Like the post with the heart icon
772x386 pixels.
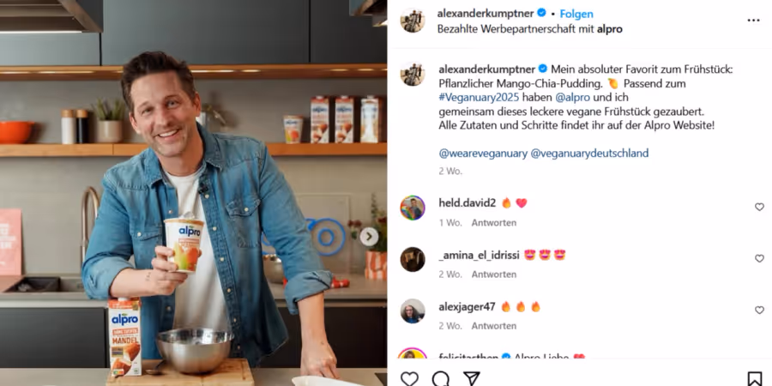[409, 378]
